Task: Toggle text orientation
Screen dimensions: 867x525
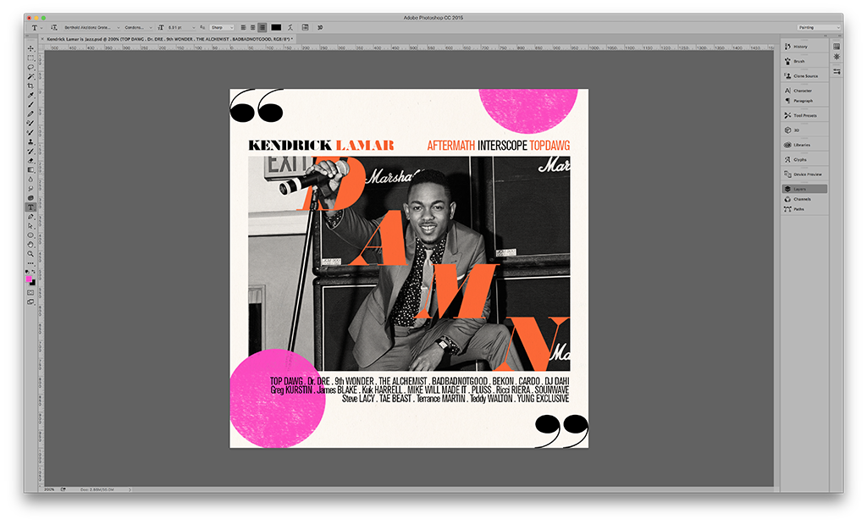Action: [54, 27]
